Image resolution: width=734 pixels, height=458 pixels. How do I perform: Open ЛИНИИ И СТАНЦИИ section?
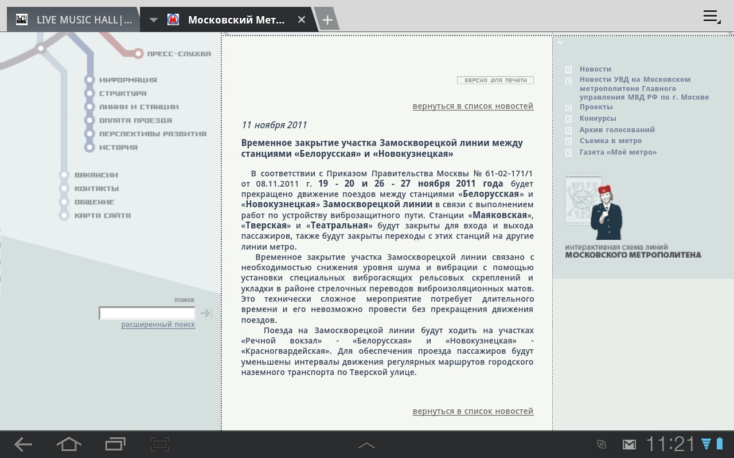coord(139,107)
